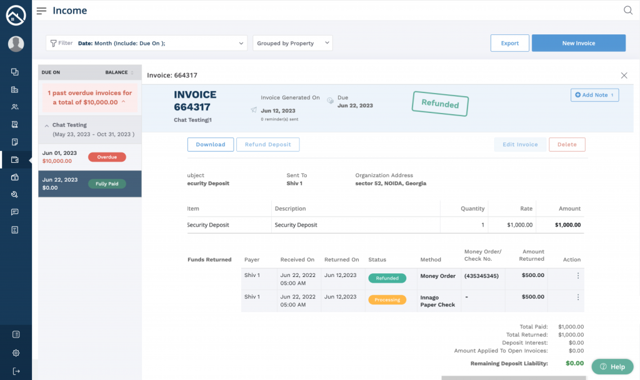Open the settings gear in sidebar
Image resolution: width=640 pixels, height=380 pixels.
16,353
